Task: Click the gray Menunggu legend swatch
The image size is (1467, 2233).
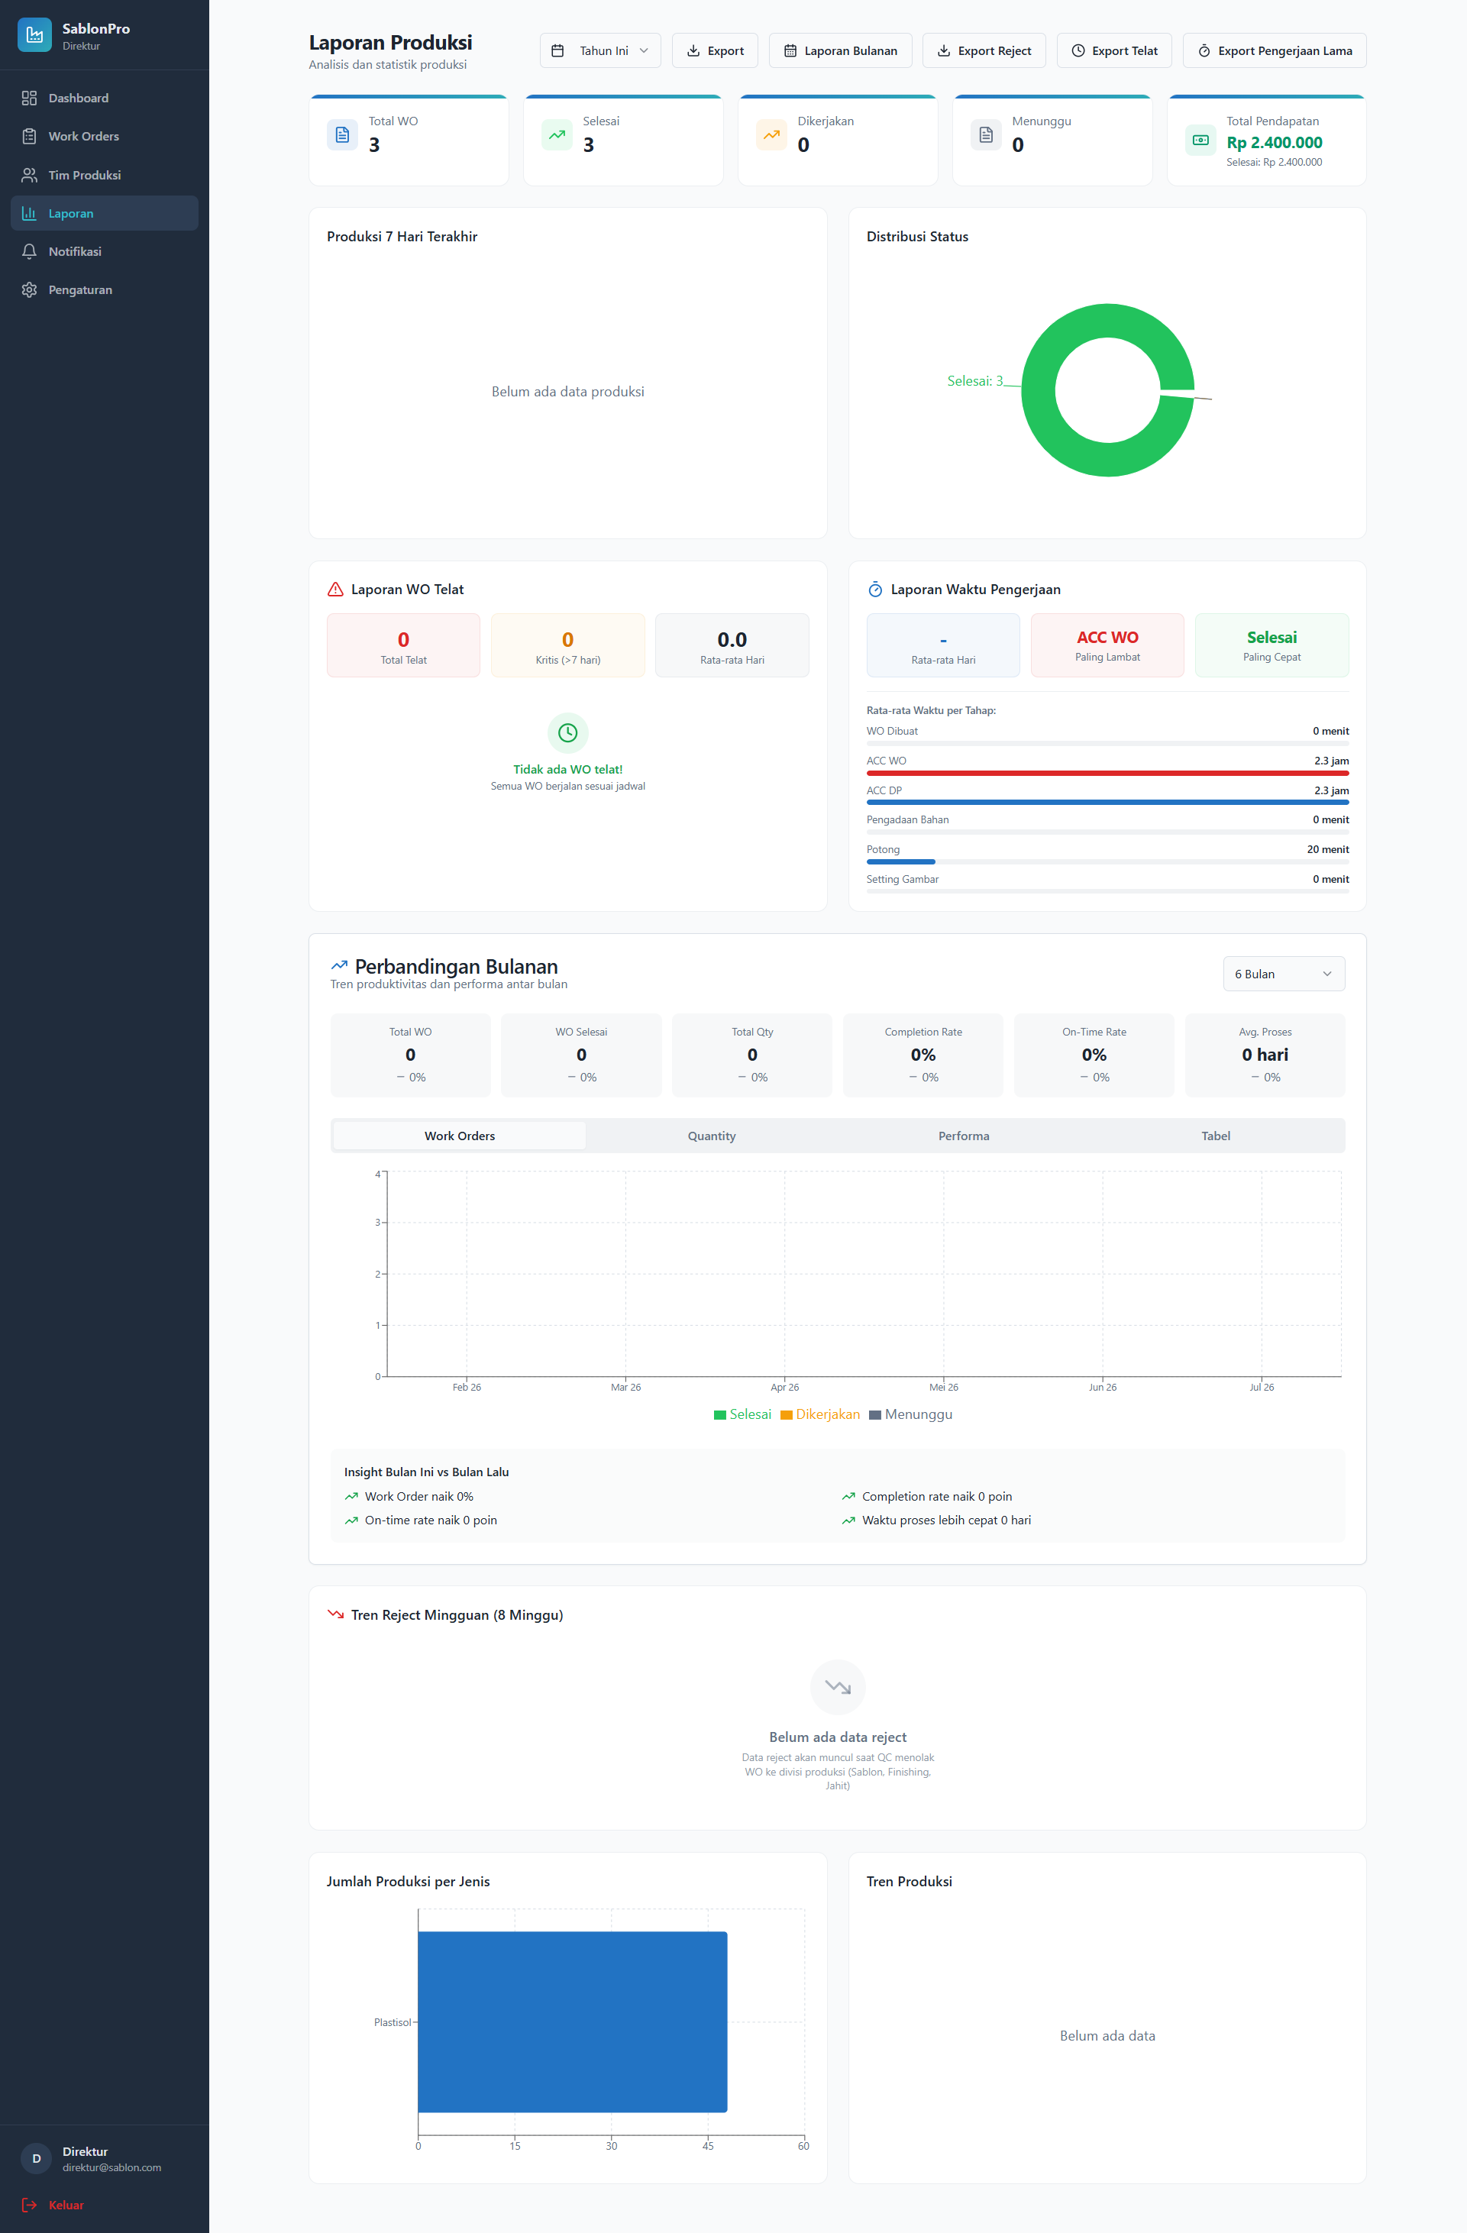Action: click(x=875, y=1415)
